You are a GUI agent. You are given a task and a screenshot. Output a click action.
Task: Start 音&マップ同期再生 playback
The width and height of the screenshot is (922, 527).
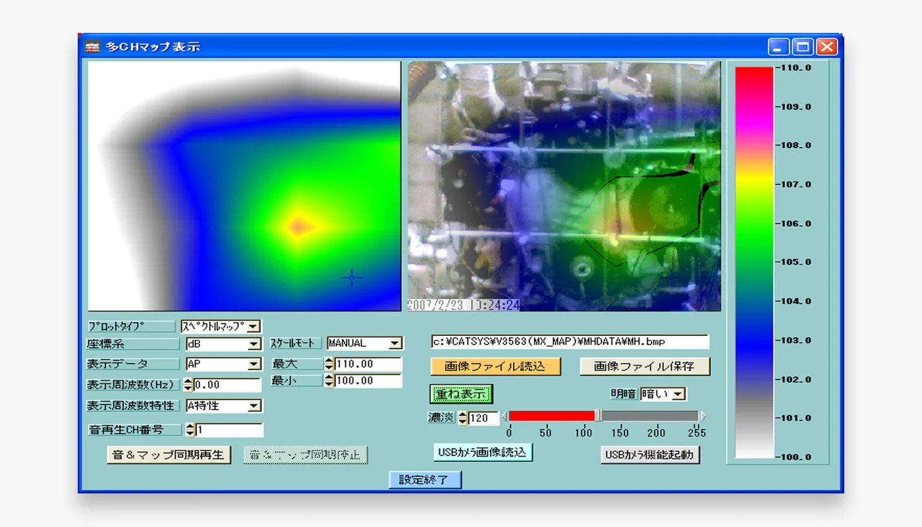(x=169, y=455)
